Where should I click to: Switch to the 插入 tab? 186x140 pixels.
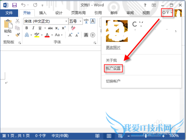pyautogui.click(x=43, y=13)
